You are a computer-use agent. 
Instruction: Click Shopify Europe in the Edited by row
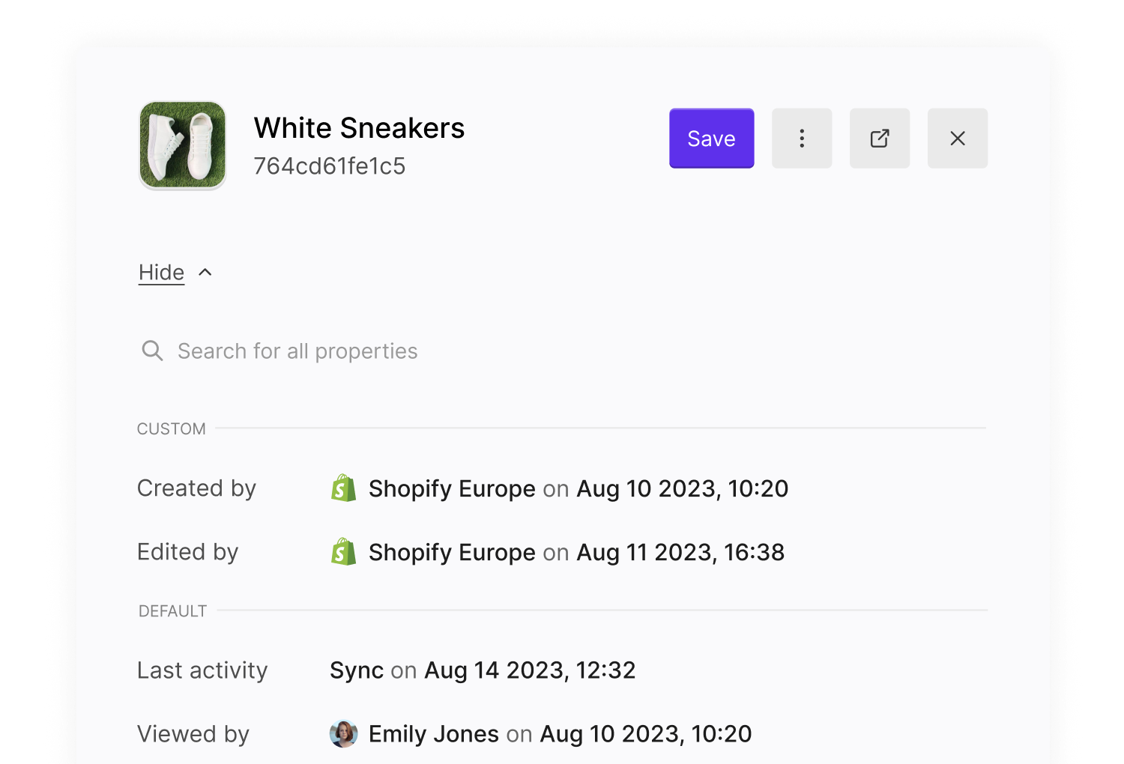coord(452,553)
